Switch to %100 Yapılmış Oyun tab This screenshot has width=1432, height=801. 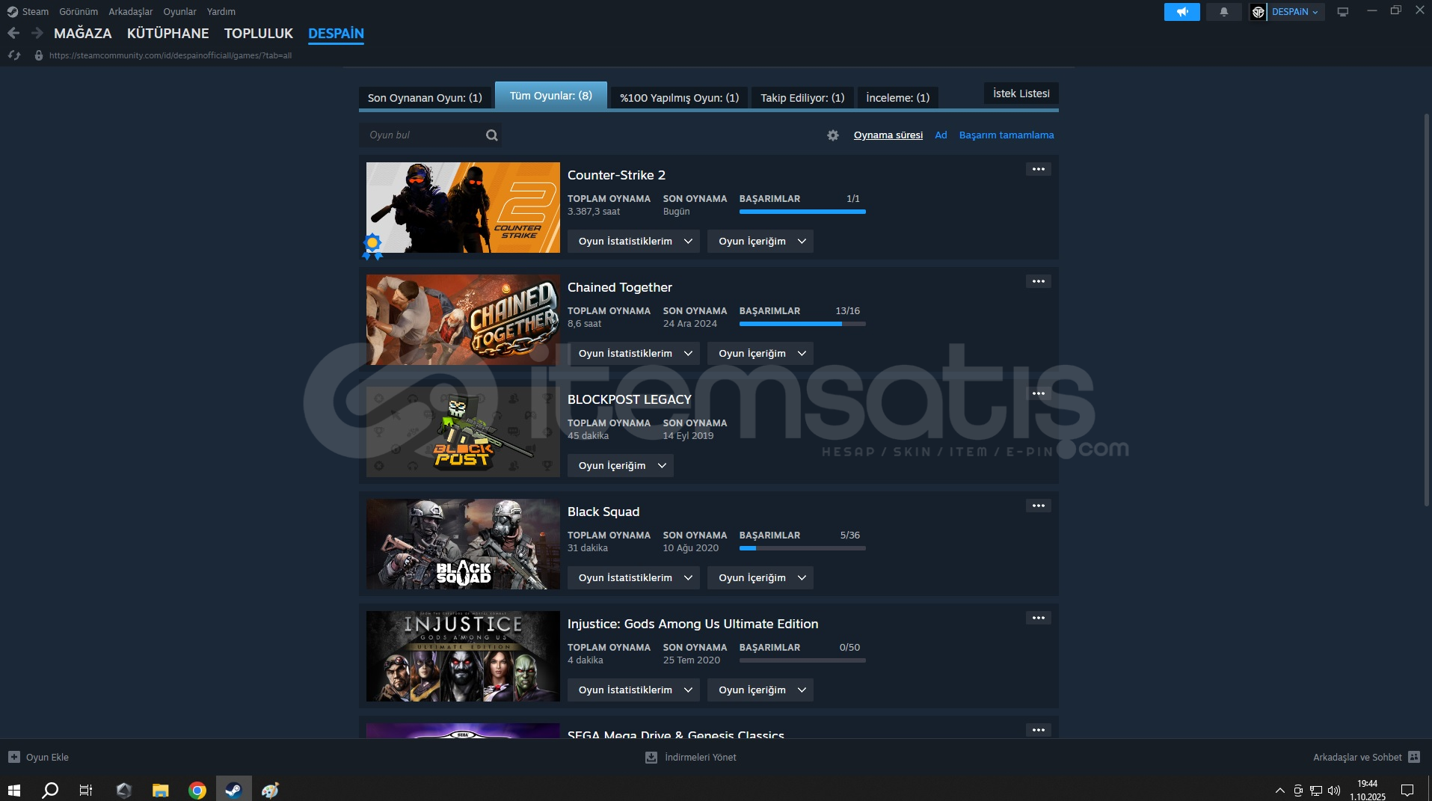click(679, 97)
